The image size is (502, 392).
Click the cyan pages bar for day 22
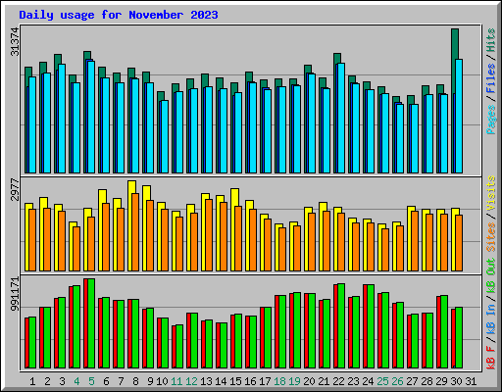pos(341,118)
